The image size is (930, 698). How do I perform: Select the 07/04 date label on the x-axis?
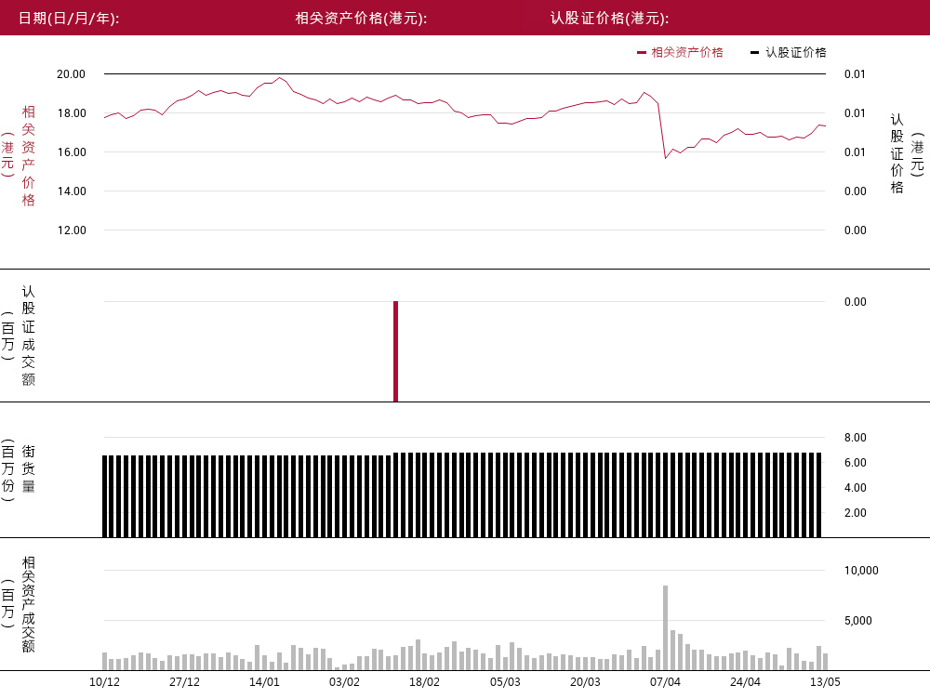[x=666, y=682]
